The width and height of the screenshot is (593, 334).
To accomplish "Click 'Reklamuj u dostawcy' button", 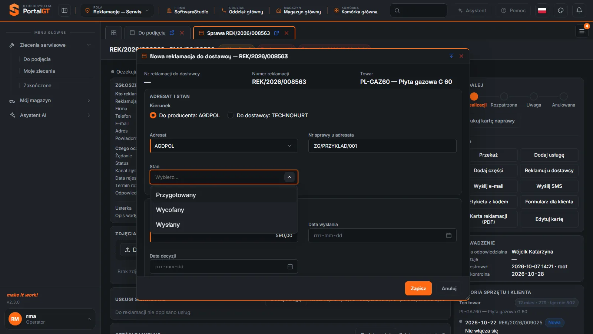I will (549, 171).
